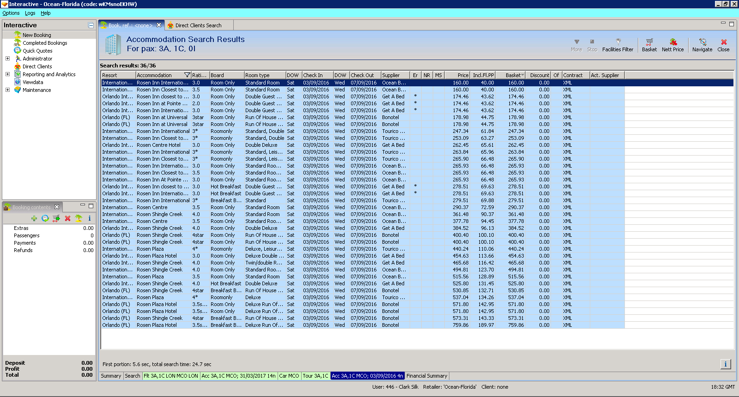This screenshot has height=397, width=739.
Task: Click blue info icon in Booking contents toolbar
Action: [90, 218]
